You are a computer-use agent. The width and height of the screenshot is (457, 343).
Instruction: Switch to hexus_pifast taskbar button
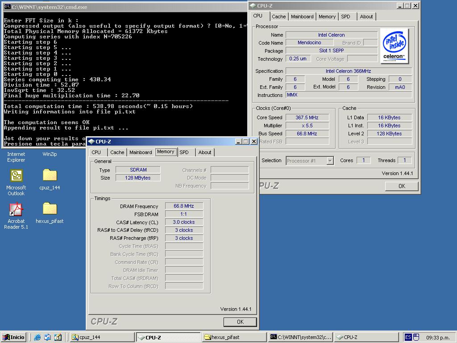pyautogui.click(x=234, y=337)
